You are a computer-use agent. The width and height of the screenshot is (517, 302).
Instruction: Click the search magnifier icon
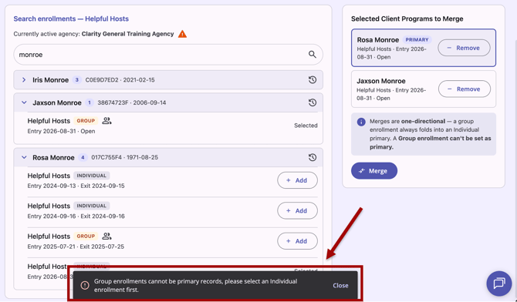[x=313, y=55]
